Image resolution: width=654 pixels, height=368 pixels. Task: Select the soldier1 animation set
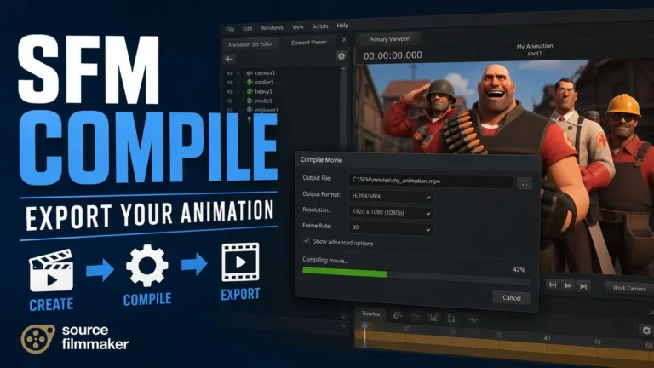coord(265,82)
